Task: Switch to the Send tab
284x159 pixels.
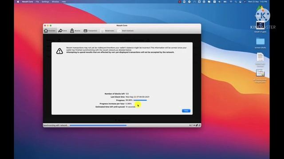Action: [63, 30]
